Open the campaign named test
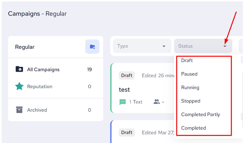Image resolution: width=243 pixels, height=143 pixels. (125, 90)
